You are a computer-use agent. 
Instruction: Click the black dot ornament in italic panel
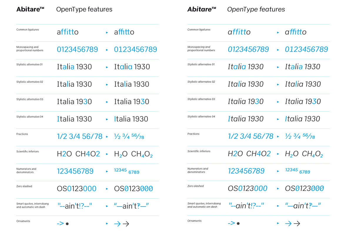click(x=238, y=224)
